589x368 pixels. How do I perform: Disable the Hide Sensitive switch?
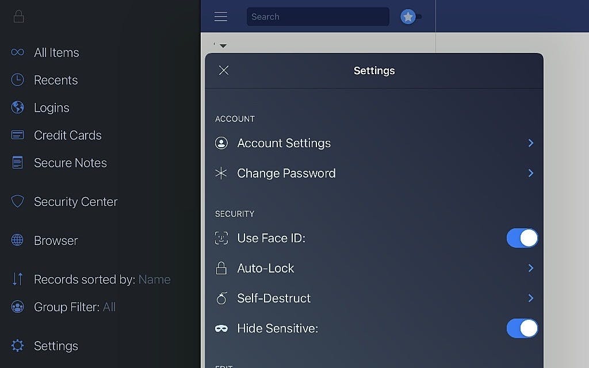[x=522, y=328]
